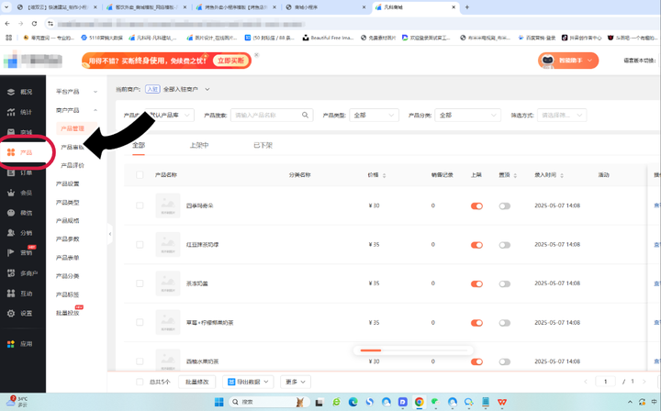Click the page number input showing 1
661x411 pixels.
coord(605,382)
